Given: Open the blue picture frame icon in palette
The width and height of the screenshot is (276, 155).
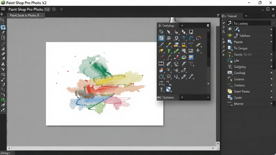Looking at the screenshot, I should pyautogui.click(x=191, y=57).
